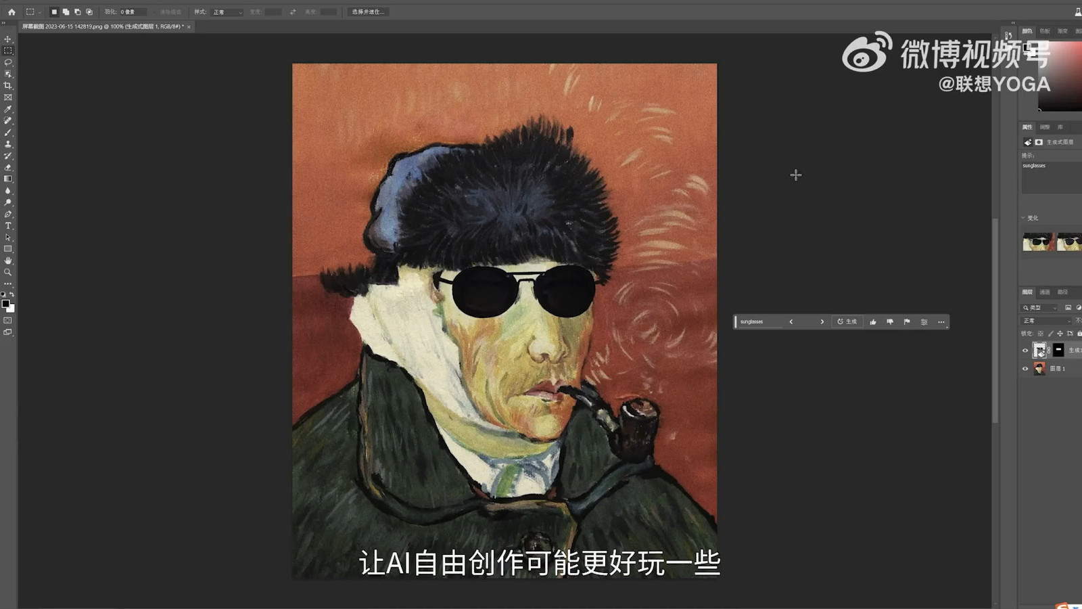This screenshot has width=1082, height=609.
Task: Toggle Quick Mask mode icon
Action: tap(8, 320)
